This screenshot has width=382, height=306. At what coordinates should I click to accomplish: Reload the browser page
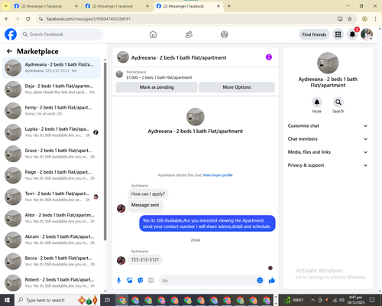point(28,19)
